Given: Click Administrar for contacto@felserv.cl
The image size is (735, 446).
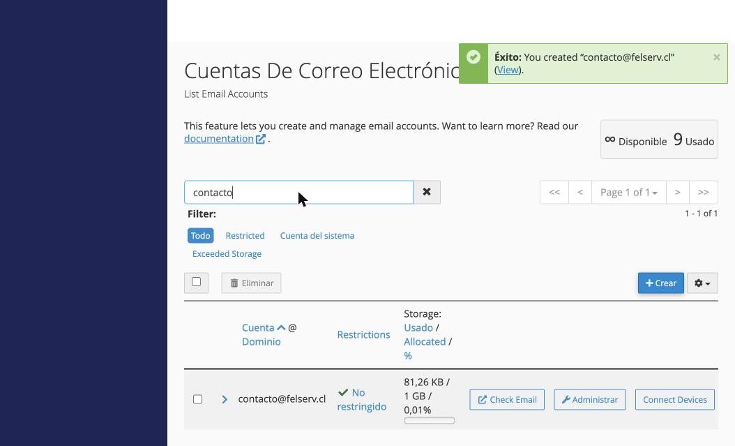Looking at the screenshot, I should 590,399.
